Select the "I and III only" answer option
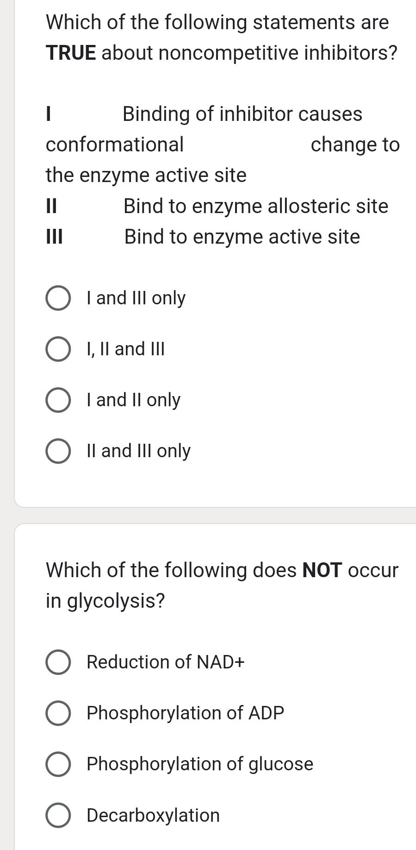This screenshot has width=416, height=850. [x=57, y=299]
